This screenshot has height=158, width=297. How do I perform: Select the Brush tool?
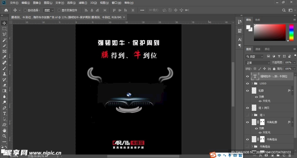(x=4, y=68)
